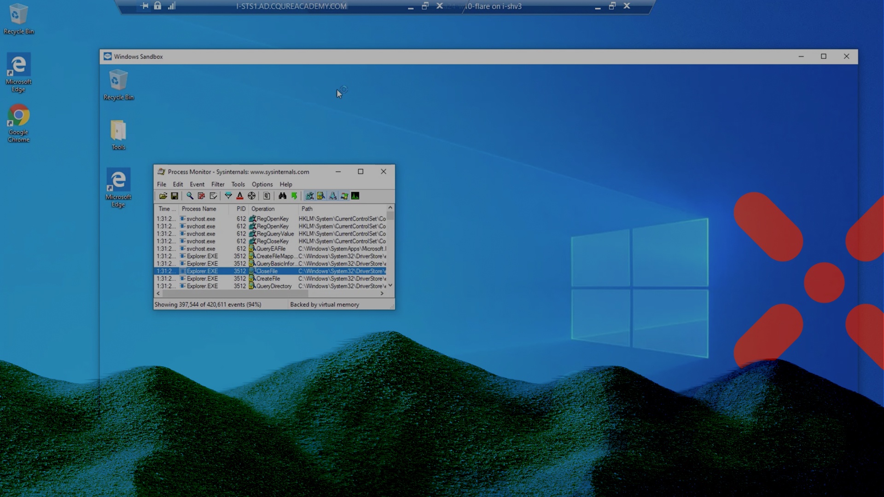
Task: Clear the display with the Clear icon
Action: click(213, 196)
